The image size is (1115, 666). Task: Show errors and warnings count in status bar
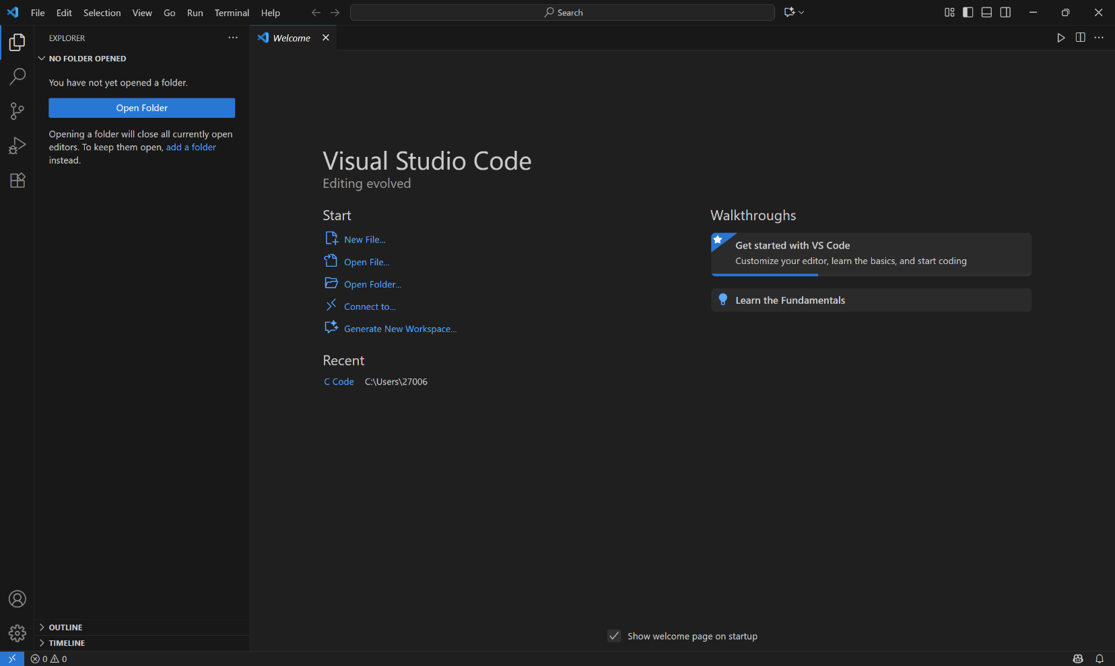(49, 659)
